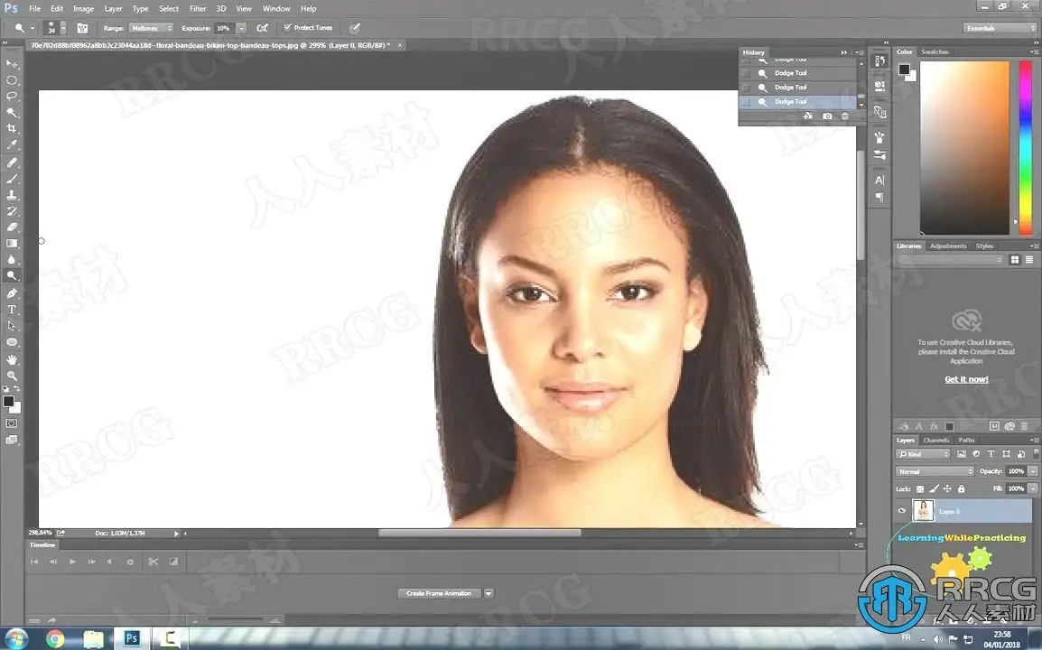Select the Zoom tool
This screenshot has height=650, width=1042.
(12, 376)
